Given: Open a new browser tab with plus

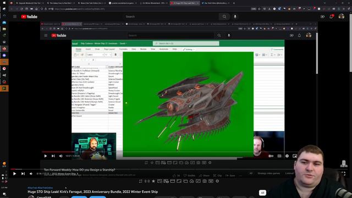Looking at the screenshot, I should click(234, 3).
